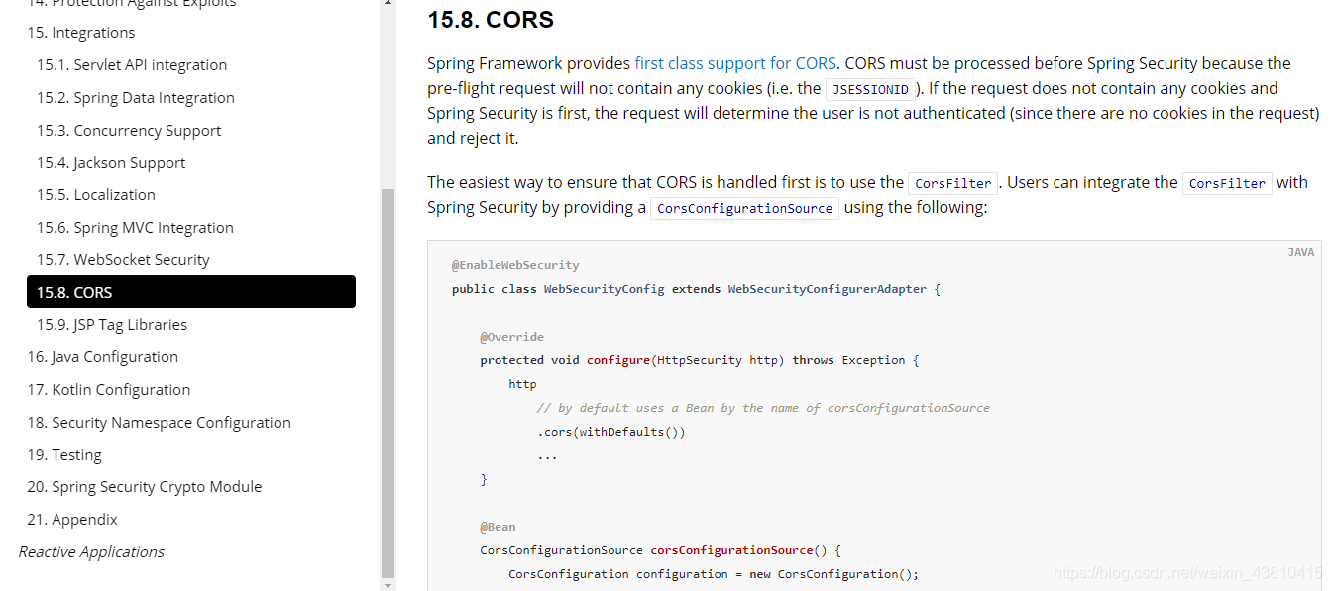Navigate to chapter 16. Java Configuration

[102, 356]
